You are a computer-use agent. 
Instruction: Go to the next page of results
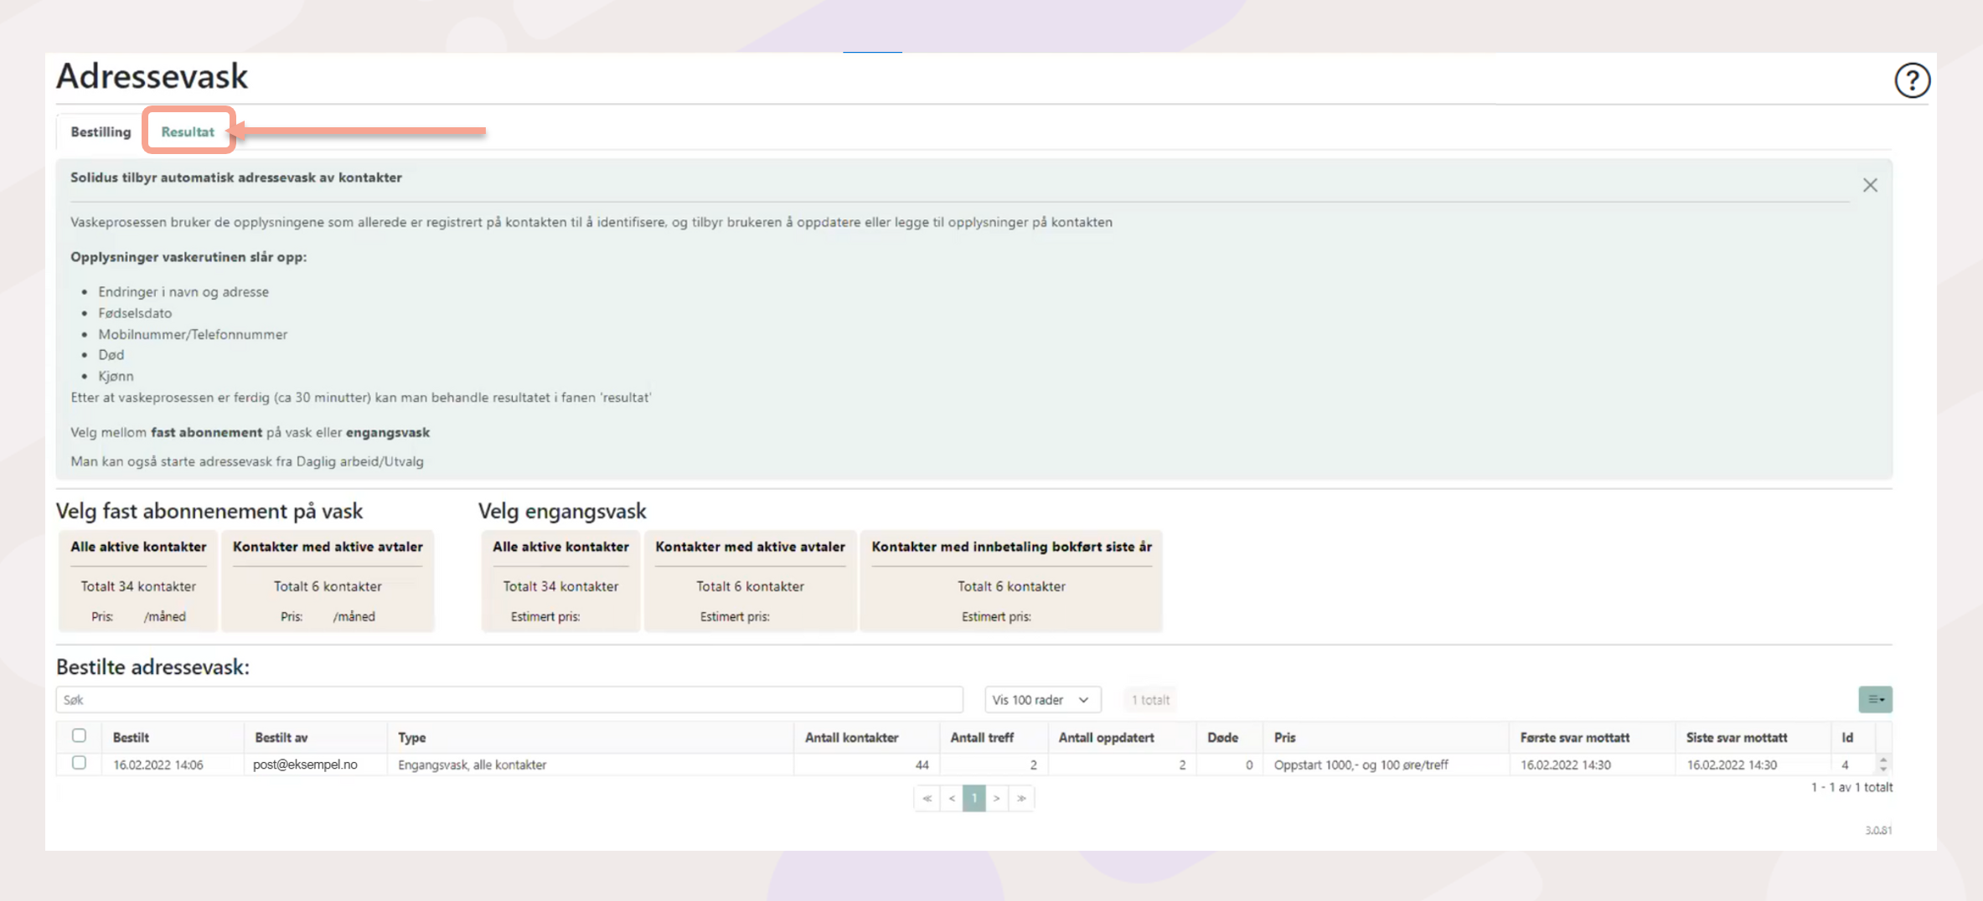[997, 798]
